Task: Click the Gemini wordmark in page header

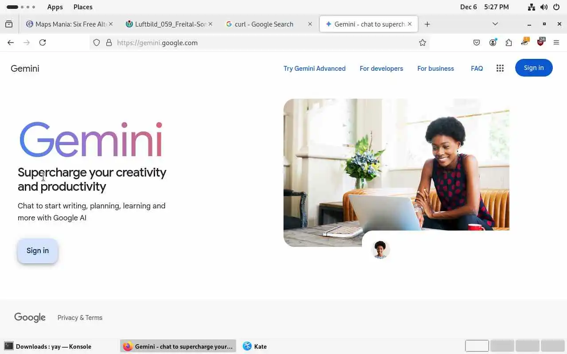Action: pyautogui.click(x=25, y=69)
